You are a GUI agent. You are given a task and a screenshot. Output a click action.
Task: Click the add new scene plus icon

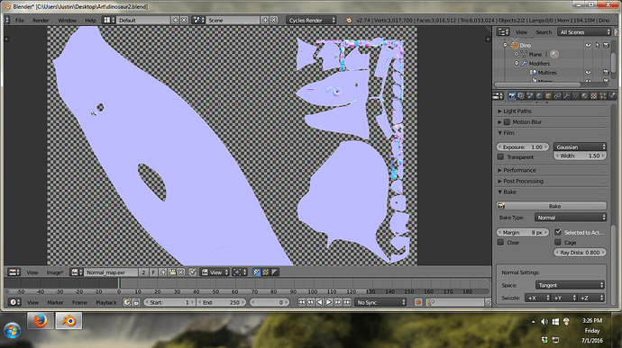(x=265, y=20)
